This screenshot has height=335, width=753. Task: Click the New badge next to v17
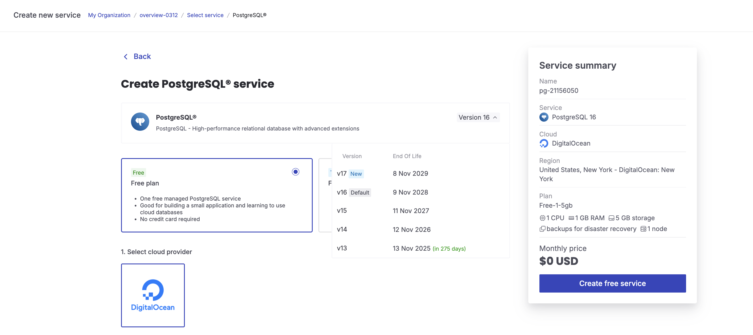[x=356, y=174]
